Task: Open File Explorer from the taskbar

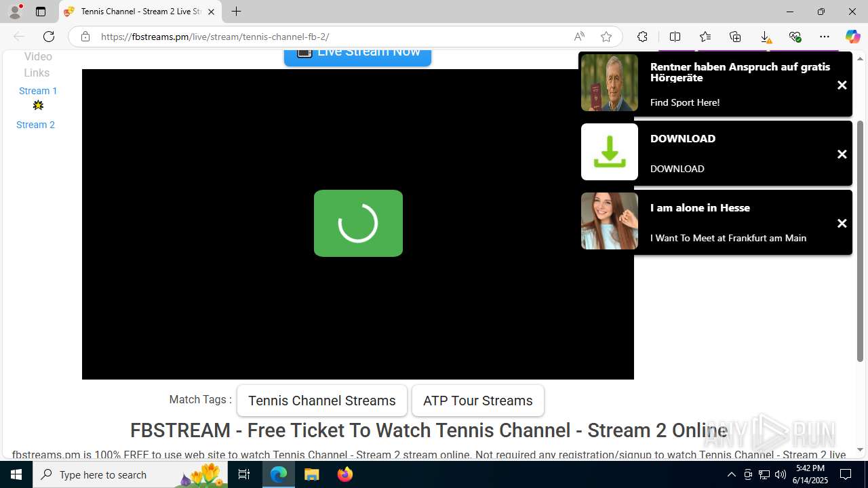Action: click(x=312, y=474)
